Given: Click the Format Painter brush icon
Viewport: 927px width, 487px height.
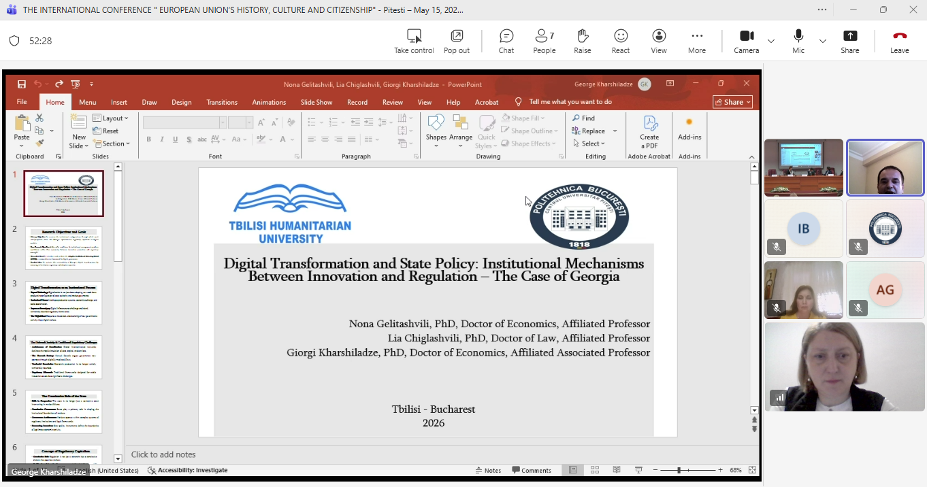Looking at the screenshot, I should click(39, 144).
